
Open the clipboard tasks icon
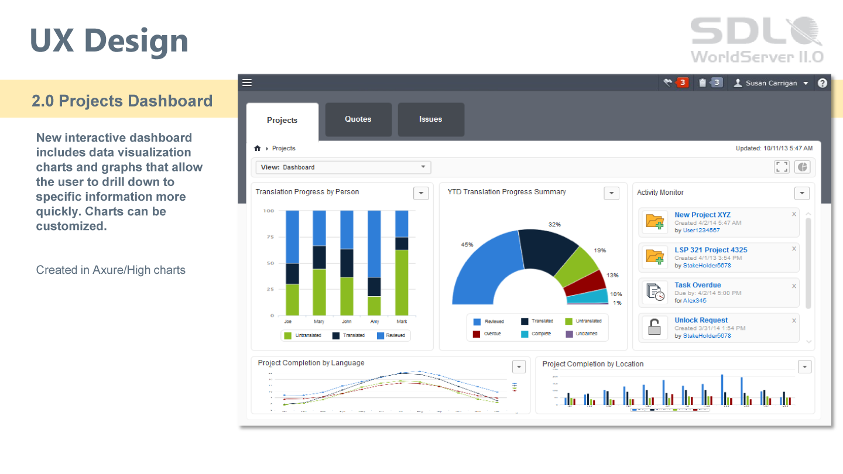pyautogui.click(x=710, y=83)
